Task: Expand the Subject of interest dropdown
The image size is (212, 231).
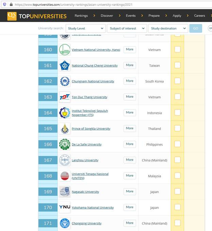Action: pyautogui.click(x=127, y=28)
